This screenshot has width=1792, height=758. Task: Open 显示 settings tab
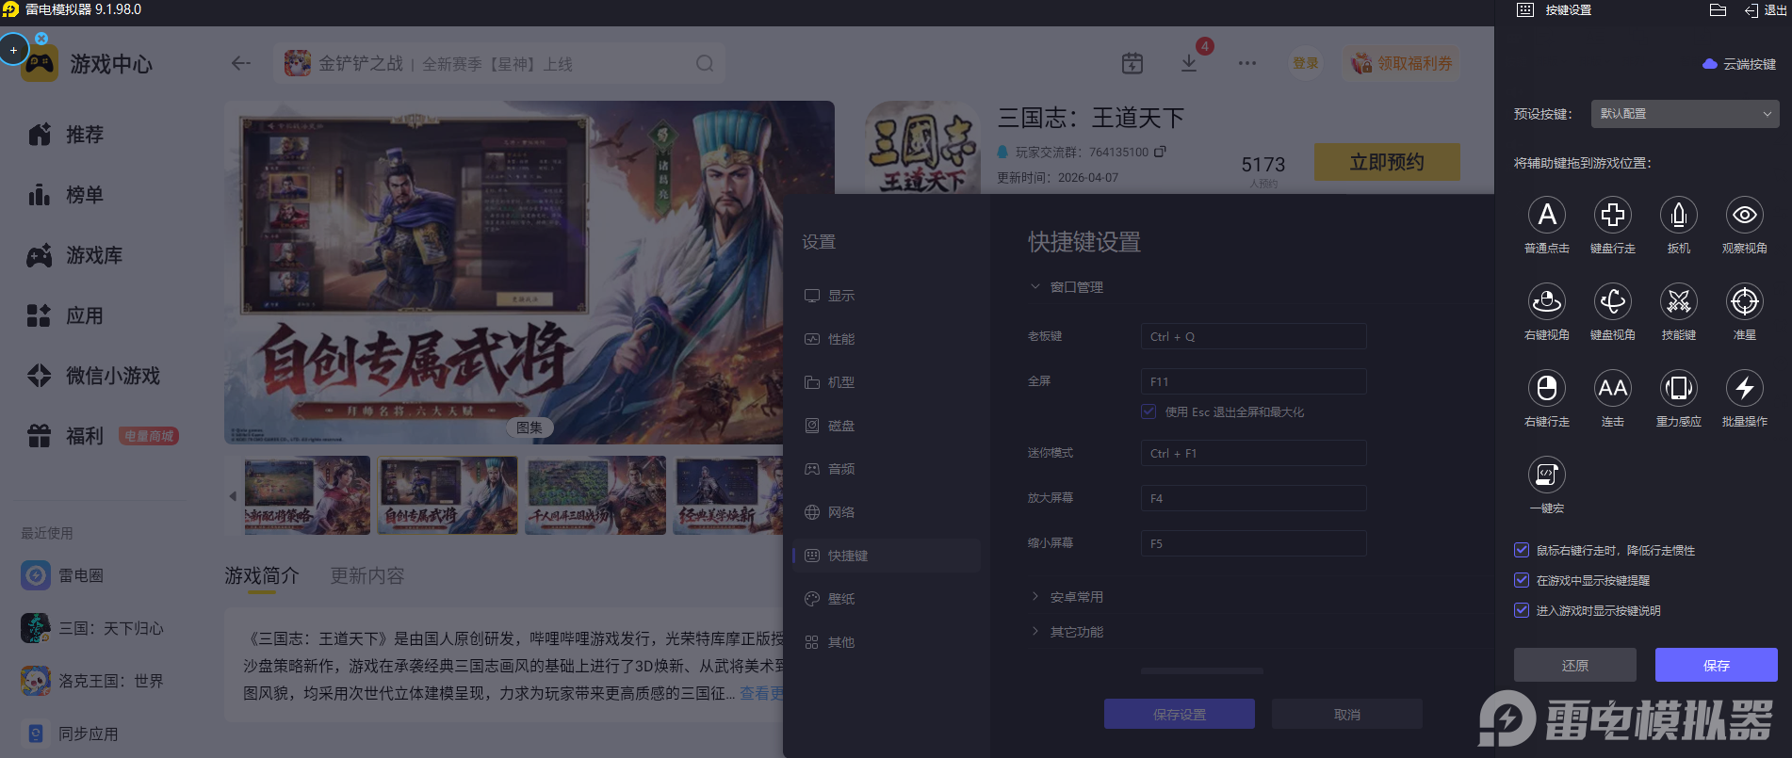(887, 296)
